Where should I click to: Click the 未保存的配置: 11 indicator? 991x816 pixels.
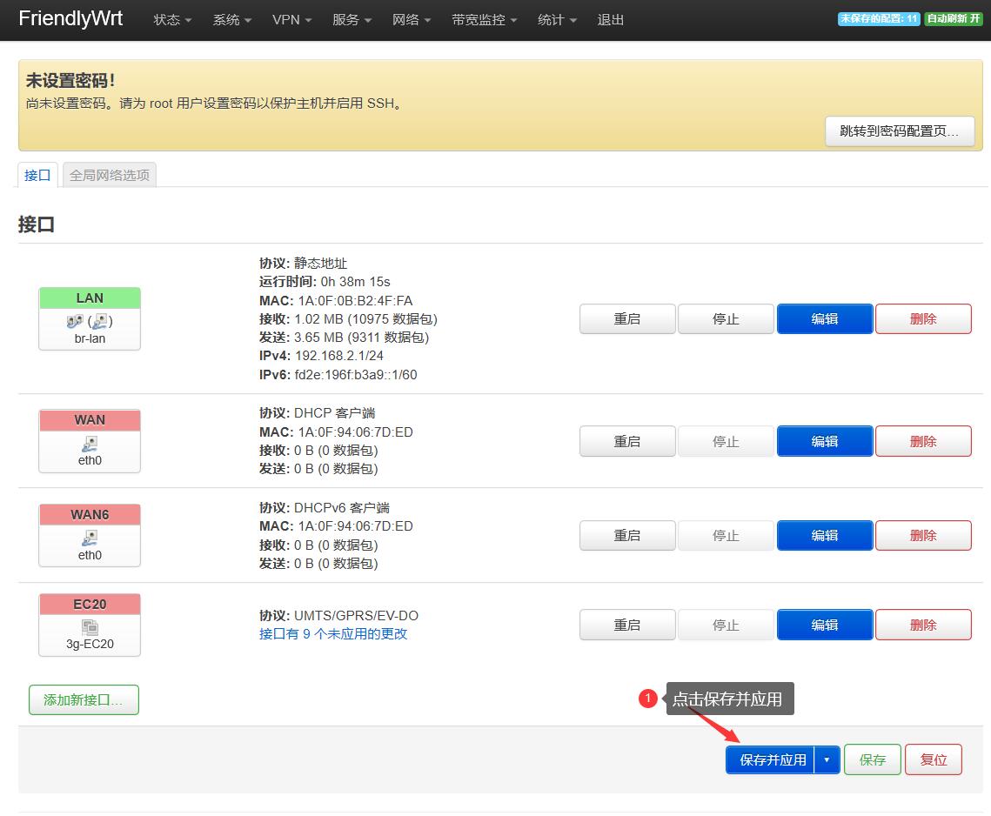879,17
